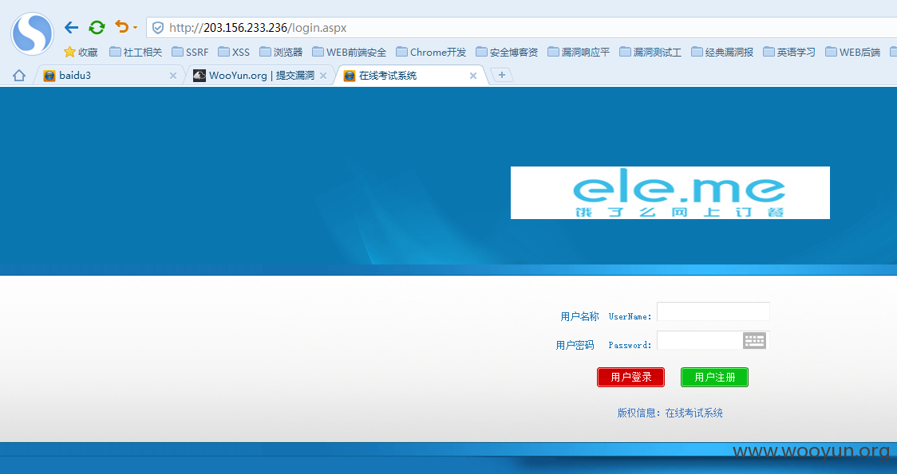Open the dropdown beside the orange undo arrow
The height and width of the screenshot is (474, 897).
135,27
